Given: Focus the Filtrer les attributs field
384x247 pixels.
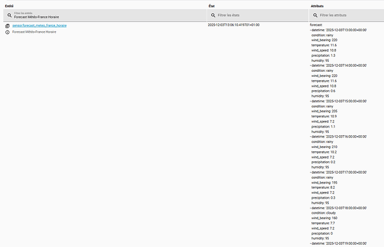Looking at the screenshot, I should click(347, 15).
